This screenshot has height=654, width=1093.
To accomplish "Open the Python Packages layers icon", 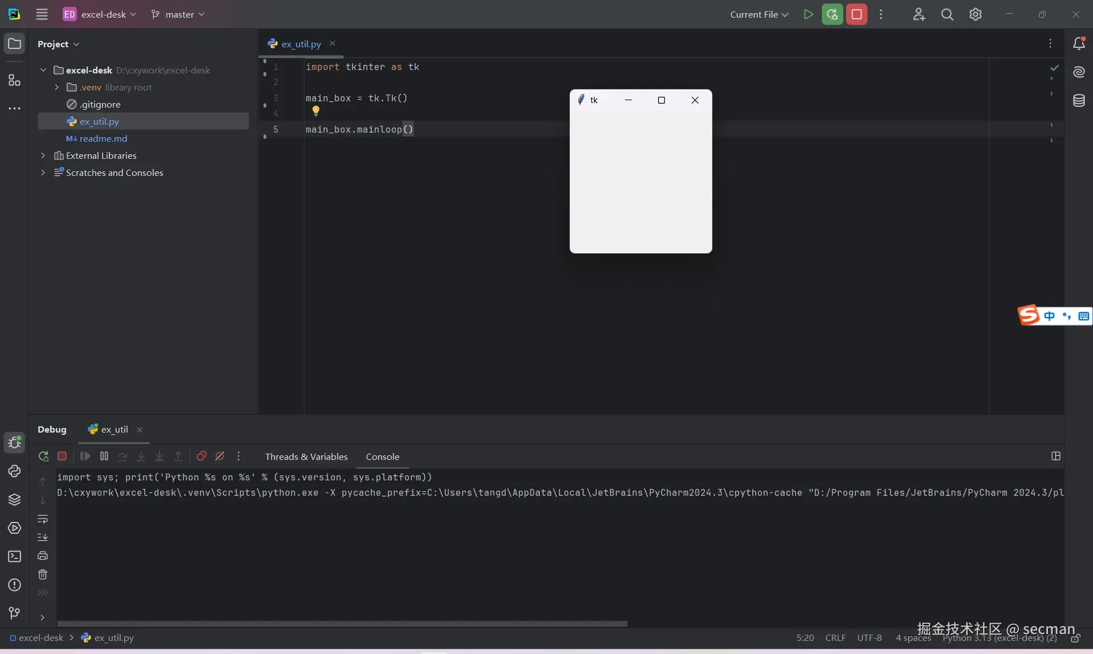I will coord(14,500).
